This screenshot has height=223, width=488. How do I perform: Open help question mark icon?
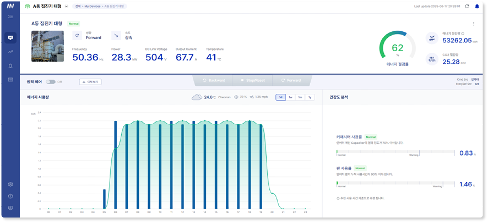[x=10, y=196]
